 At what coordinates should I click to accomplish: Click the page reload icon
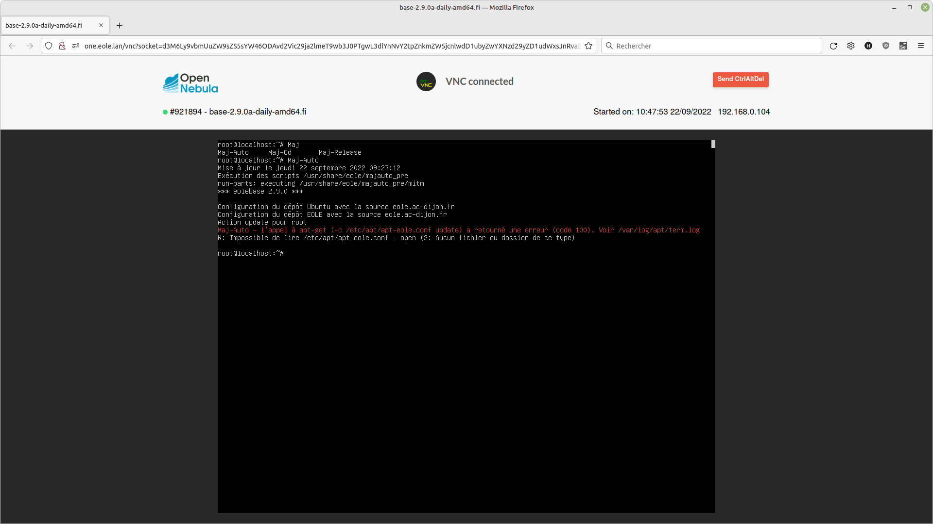click(x=833, y=46)
